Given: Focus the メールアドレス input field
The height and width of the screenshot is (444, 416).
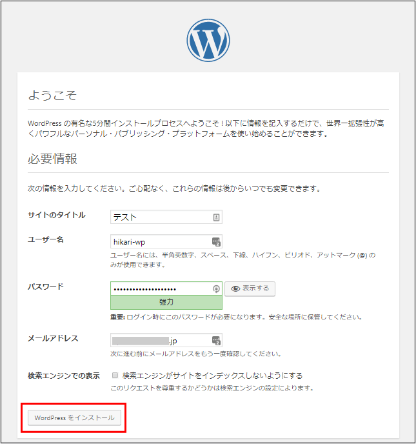Looking at the screenshot, I should [166, 340].
